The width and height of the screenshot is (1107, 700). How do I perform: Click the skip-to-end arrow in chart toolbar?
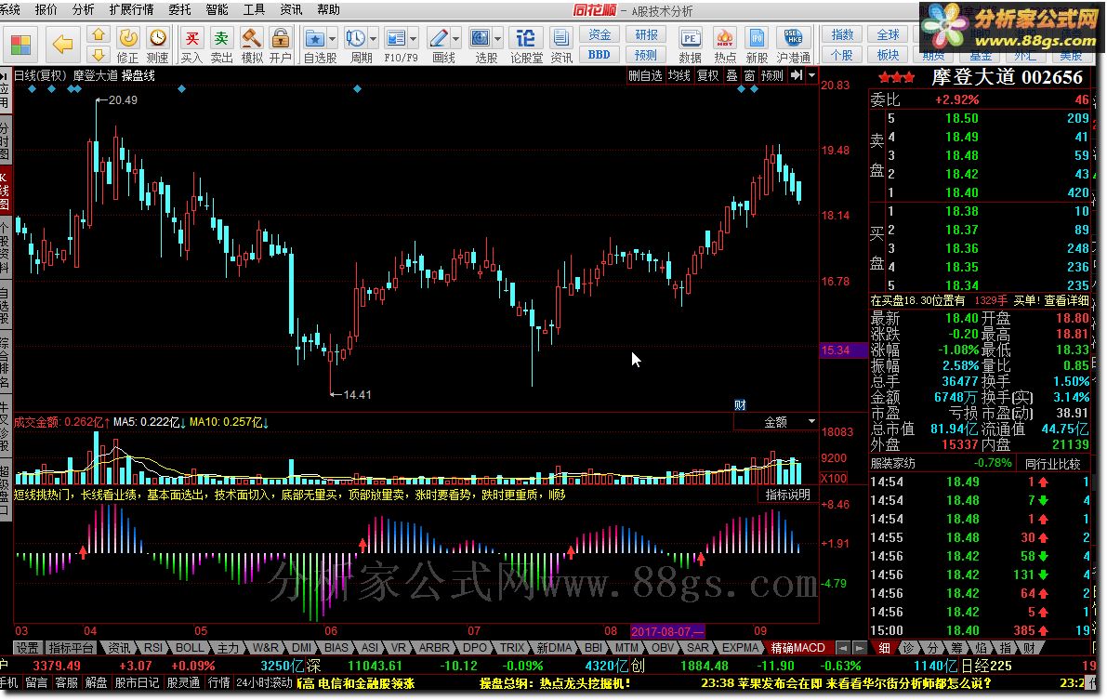797,75
